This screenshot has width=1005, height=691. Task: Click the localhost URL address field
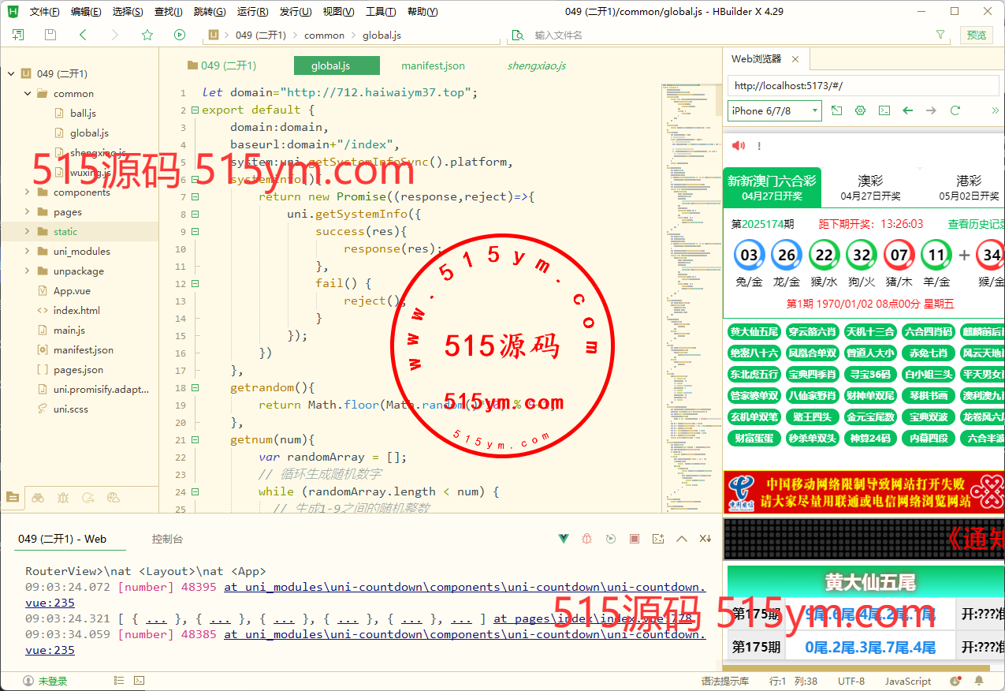point(863,85)
